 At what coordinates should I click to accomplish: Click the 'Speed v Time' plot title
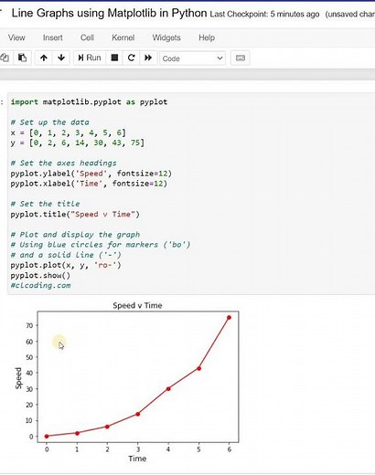[137, 305]
